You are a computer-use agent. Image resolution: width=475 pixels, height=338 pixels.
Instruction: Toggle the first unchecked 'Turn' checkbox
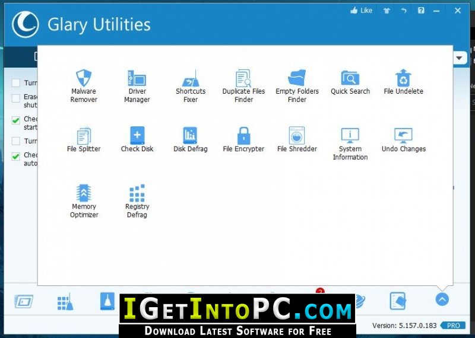pos(16,82)
